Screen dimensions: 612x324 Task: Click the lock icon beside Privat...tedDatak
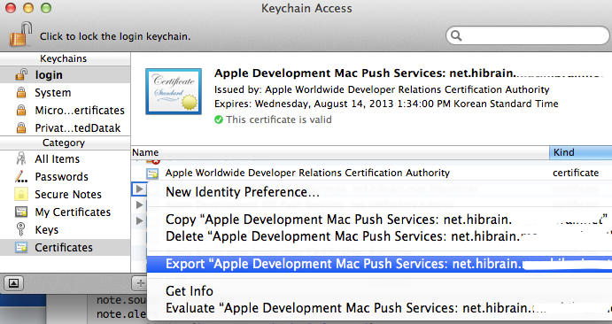pyautogui.click(x=21, y=127)
